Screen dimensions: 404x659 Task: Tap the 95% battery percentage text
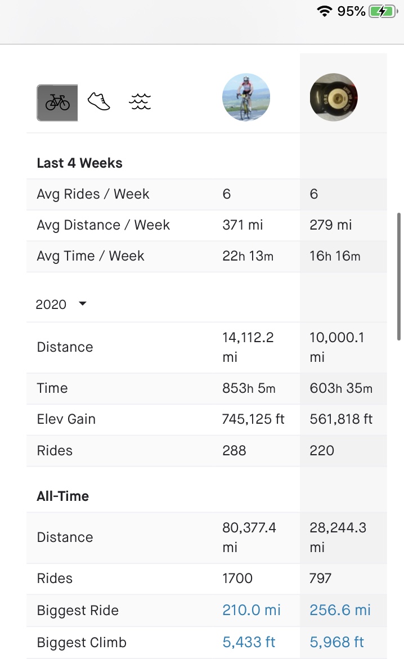click(351, 11)
